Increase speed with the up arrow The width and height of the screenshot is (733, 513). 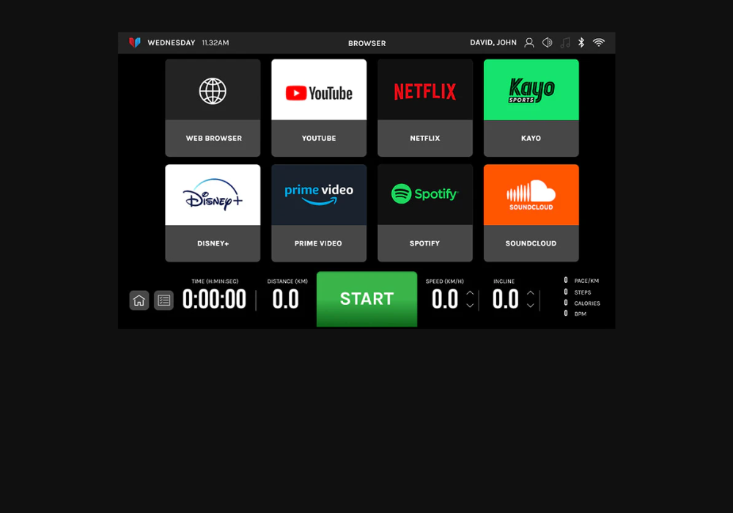470,293
